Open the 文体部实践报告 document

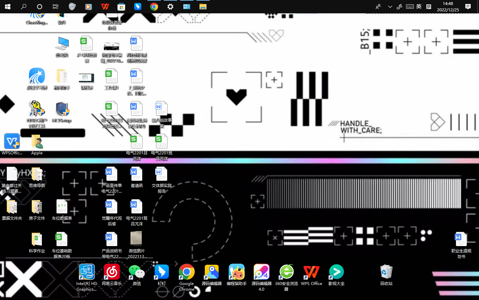click(x=162, y=180)
